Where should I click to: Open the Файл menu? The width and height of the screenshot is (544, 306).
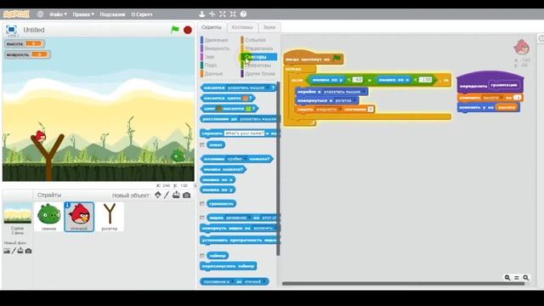coord(58,14)
